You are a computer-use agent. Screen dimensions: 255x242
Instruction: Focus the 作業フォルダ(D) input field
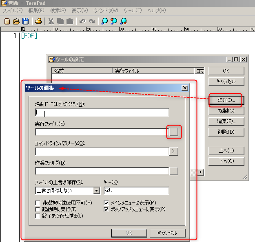click(x=102, y=171)
